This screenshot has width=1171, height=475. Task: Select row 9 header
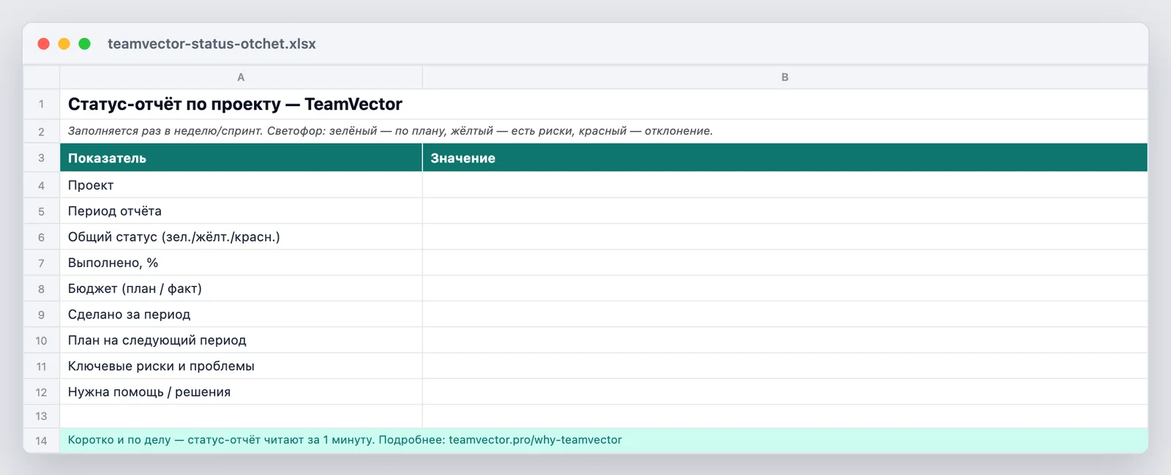tap(41, 314)
